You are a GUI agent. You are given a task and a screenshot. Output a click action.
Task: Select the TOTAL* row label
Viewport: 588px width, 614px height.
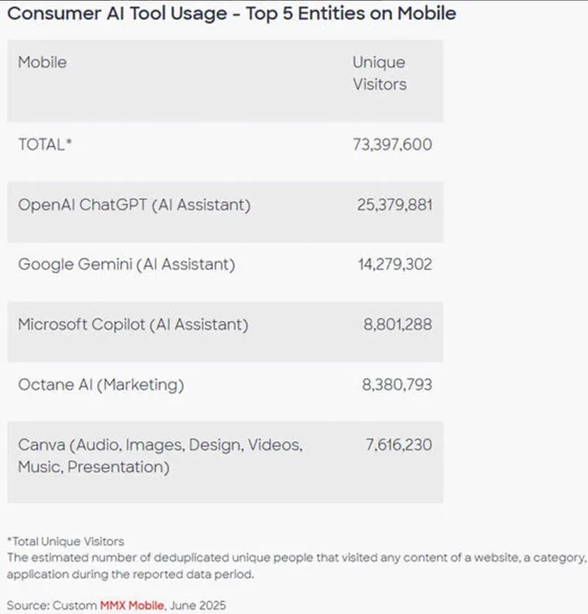coord(45,144)
